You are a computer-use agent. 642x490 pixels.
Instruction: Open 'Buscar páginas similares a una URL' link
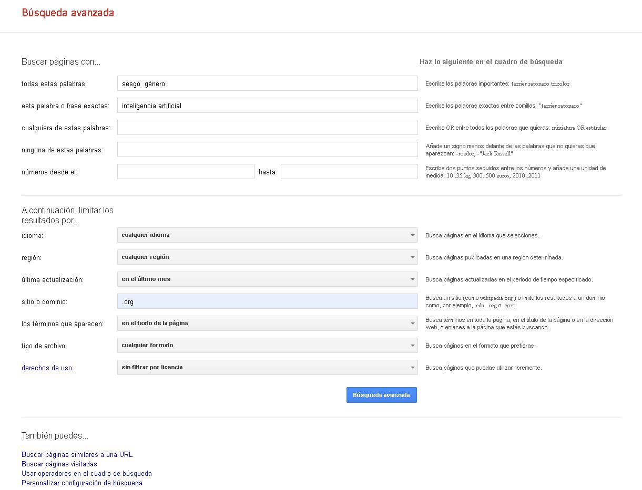point(77,455)
